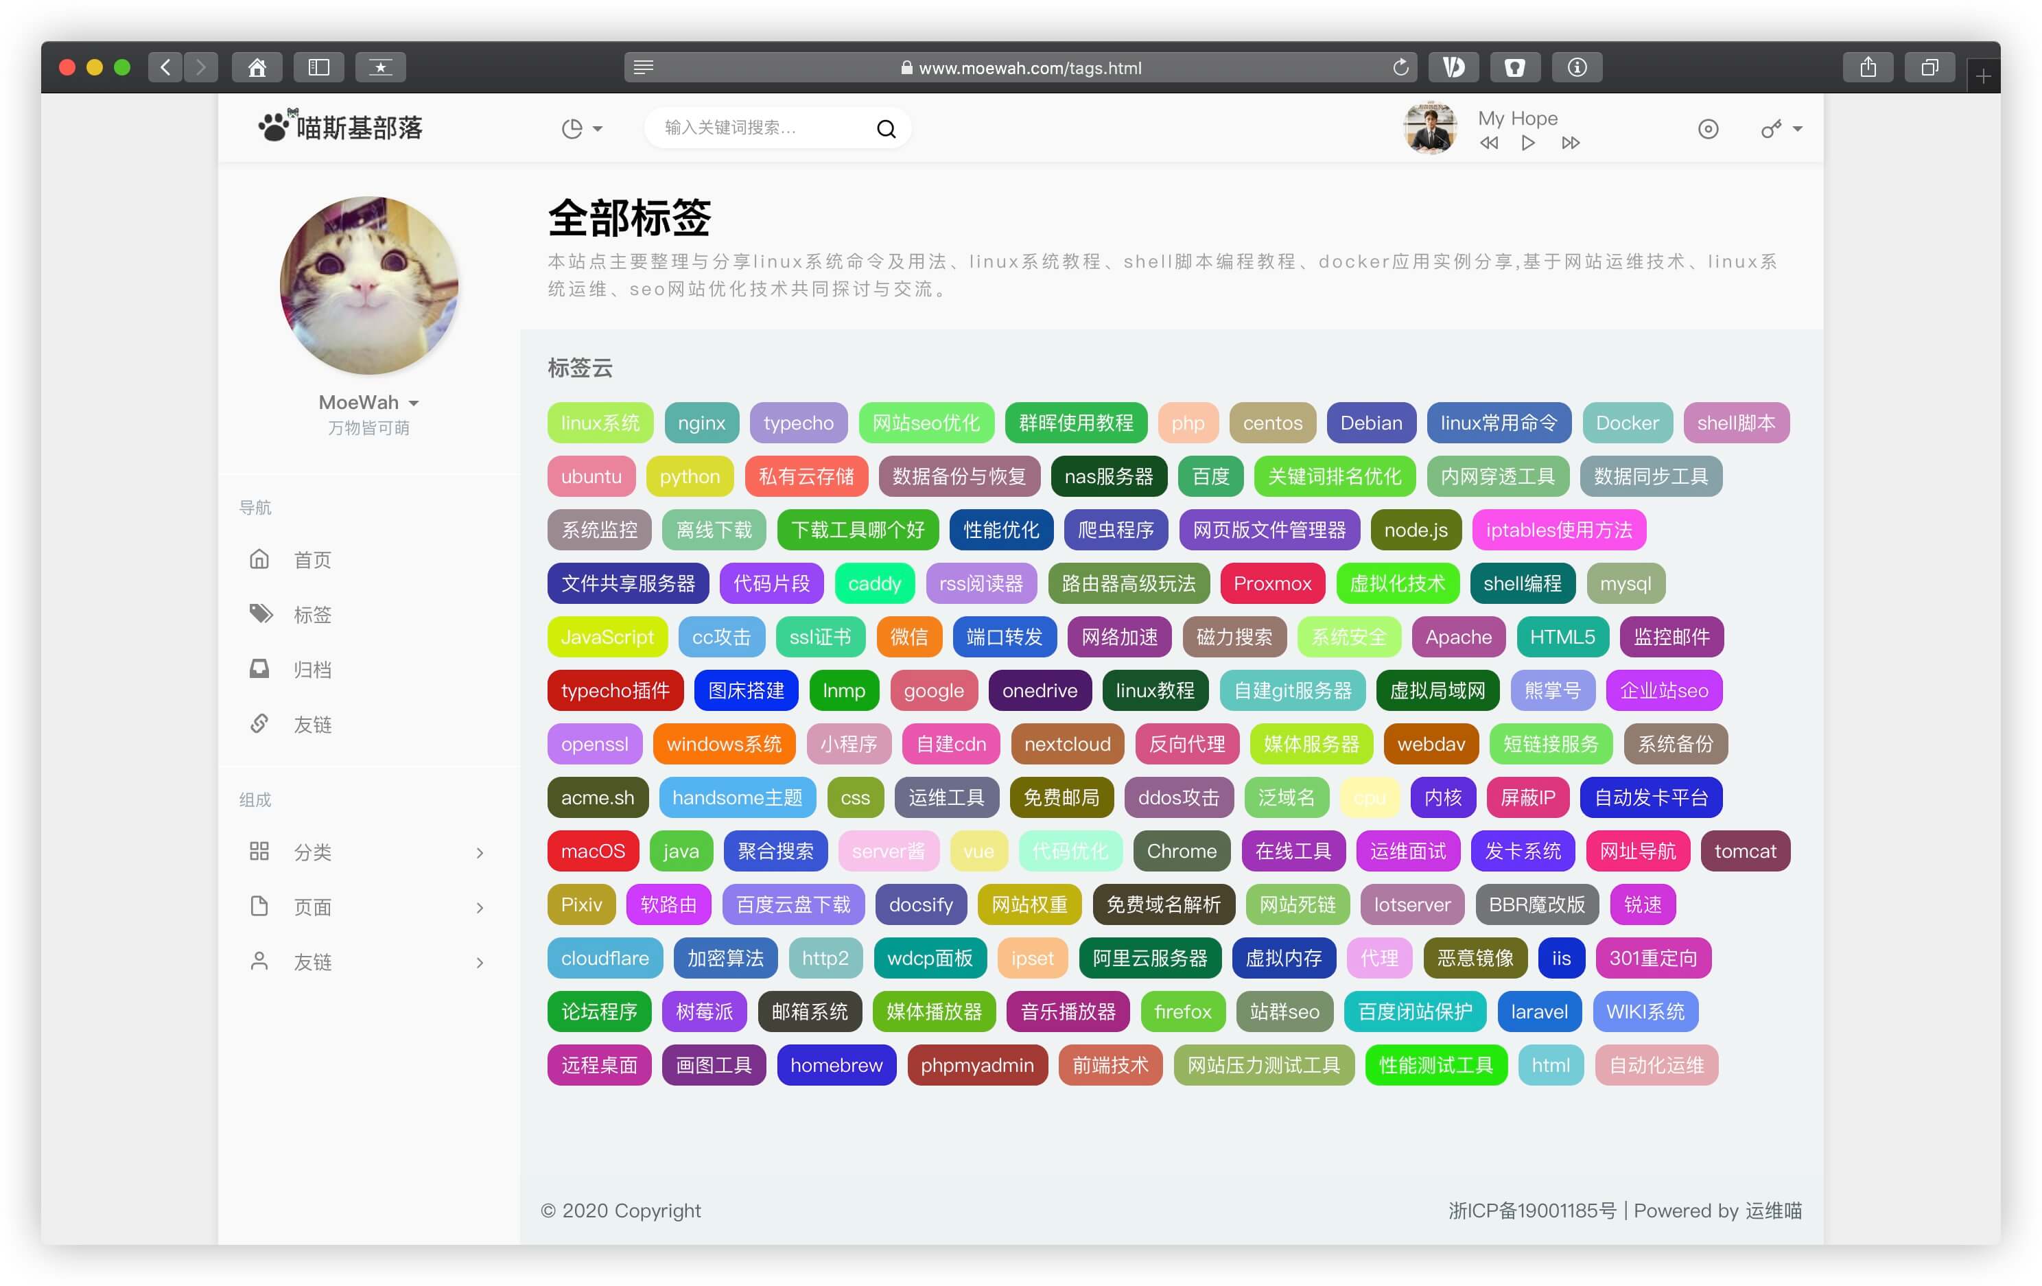Open the node.js tag
The image size is (2042, 1286).
coord(1416,529)
